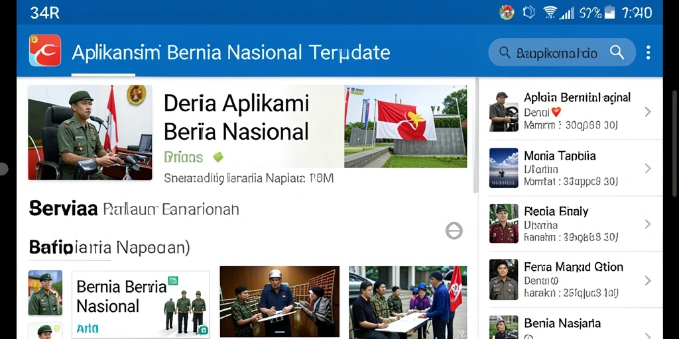Tap the clock reading 7:40
The height and width of the screenshot is (339, 679).
(x=637, y=13)
